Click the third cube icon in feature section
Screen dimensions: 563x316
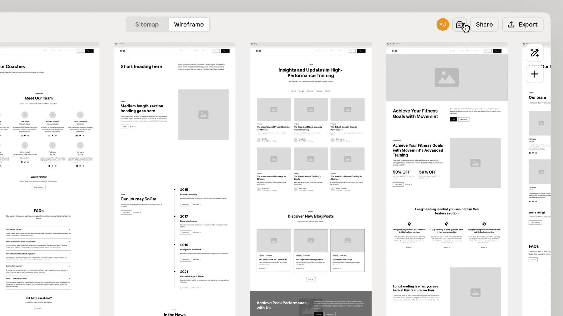click(x=484, y=224)
